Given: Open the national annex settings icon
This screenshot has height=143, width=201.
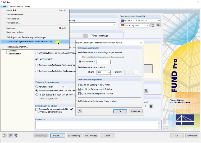Looking at the screenshot, I should (x=158, y=25).
